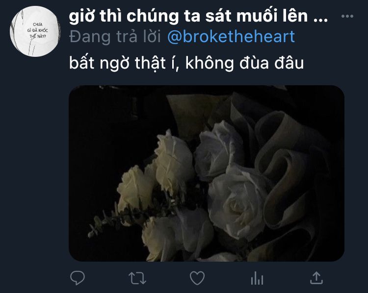368x293 pixels.
Task: Tap the avatar text 'Chưa gì đã khóc thế này?'
Action: pos(37,30)
